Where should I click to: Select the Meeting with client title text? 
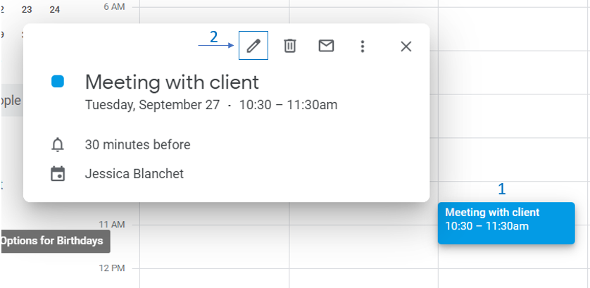172,82
